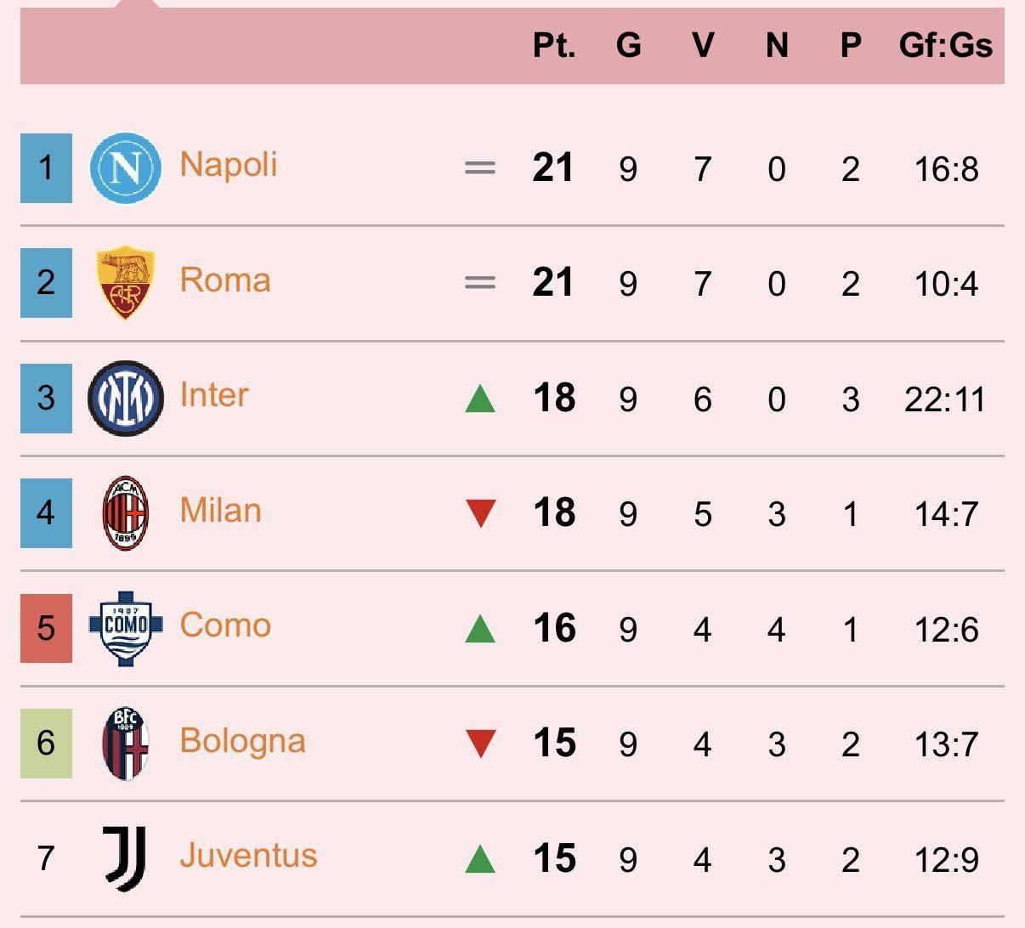Click the Gf:Gs column header
The height and width of the screenshot is (928, 1025).
click(x=945, y=44)
